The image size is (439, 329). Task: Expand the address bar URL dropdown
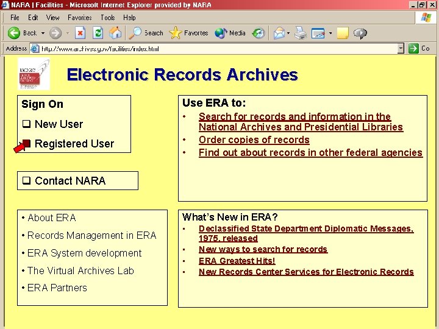401,48
